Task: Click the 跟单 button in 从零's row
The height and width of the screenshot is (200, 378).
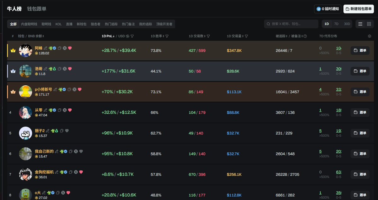Action: [x=360, y=112]
